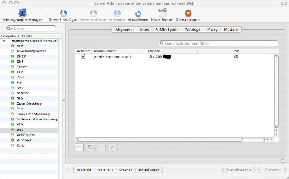Switch to Sites tab
The image size is (289, 179).
click(x=144, y=29)
